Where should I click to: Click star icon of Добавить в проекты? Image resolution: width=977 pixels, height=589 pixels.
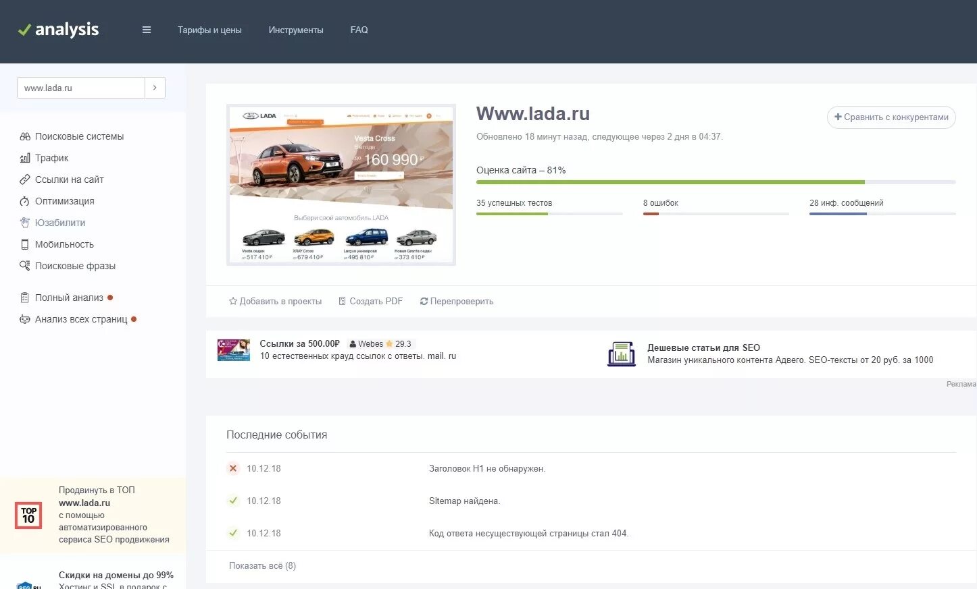233,301
